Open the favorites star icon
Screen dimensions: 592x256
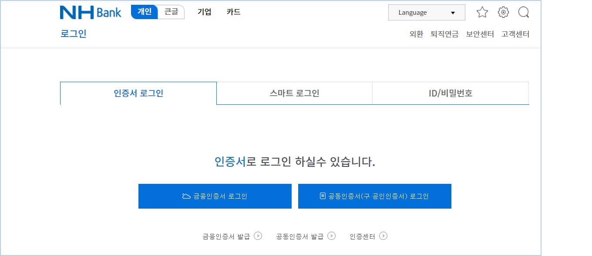point(482,12)
